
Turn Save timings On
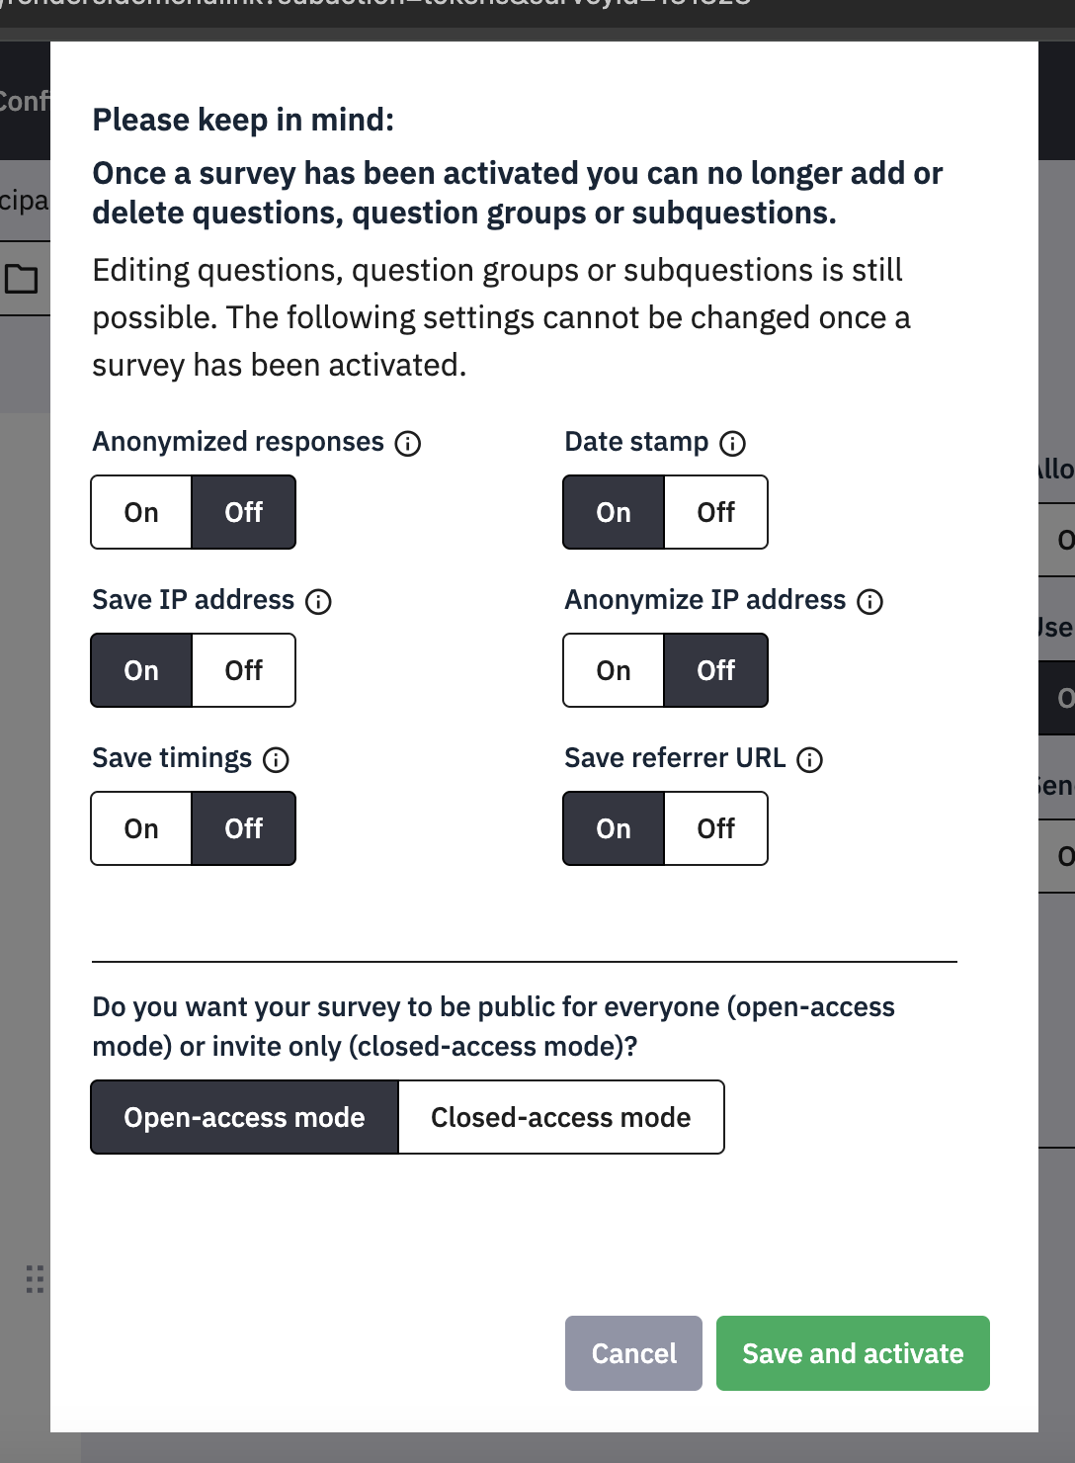[x=141, y=828]
